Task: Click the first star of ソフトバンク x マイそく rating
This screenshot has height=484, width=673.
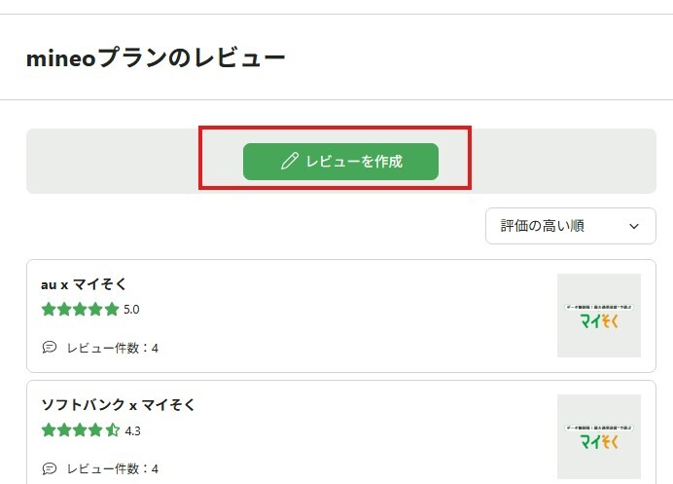Action: click(49, 429)
